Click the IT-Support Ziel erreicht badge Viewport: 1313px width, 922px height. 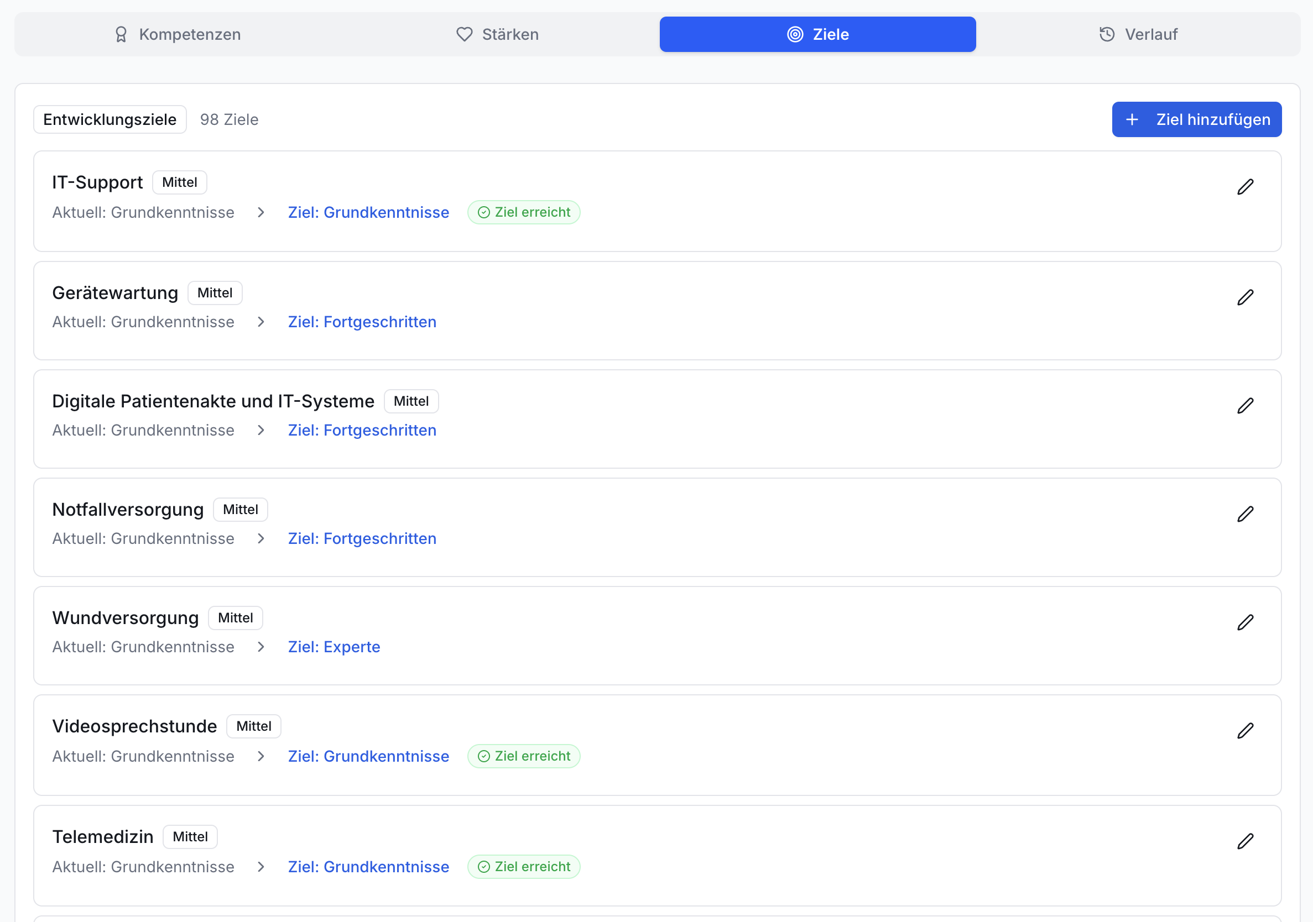[x=524, y=213]
